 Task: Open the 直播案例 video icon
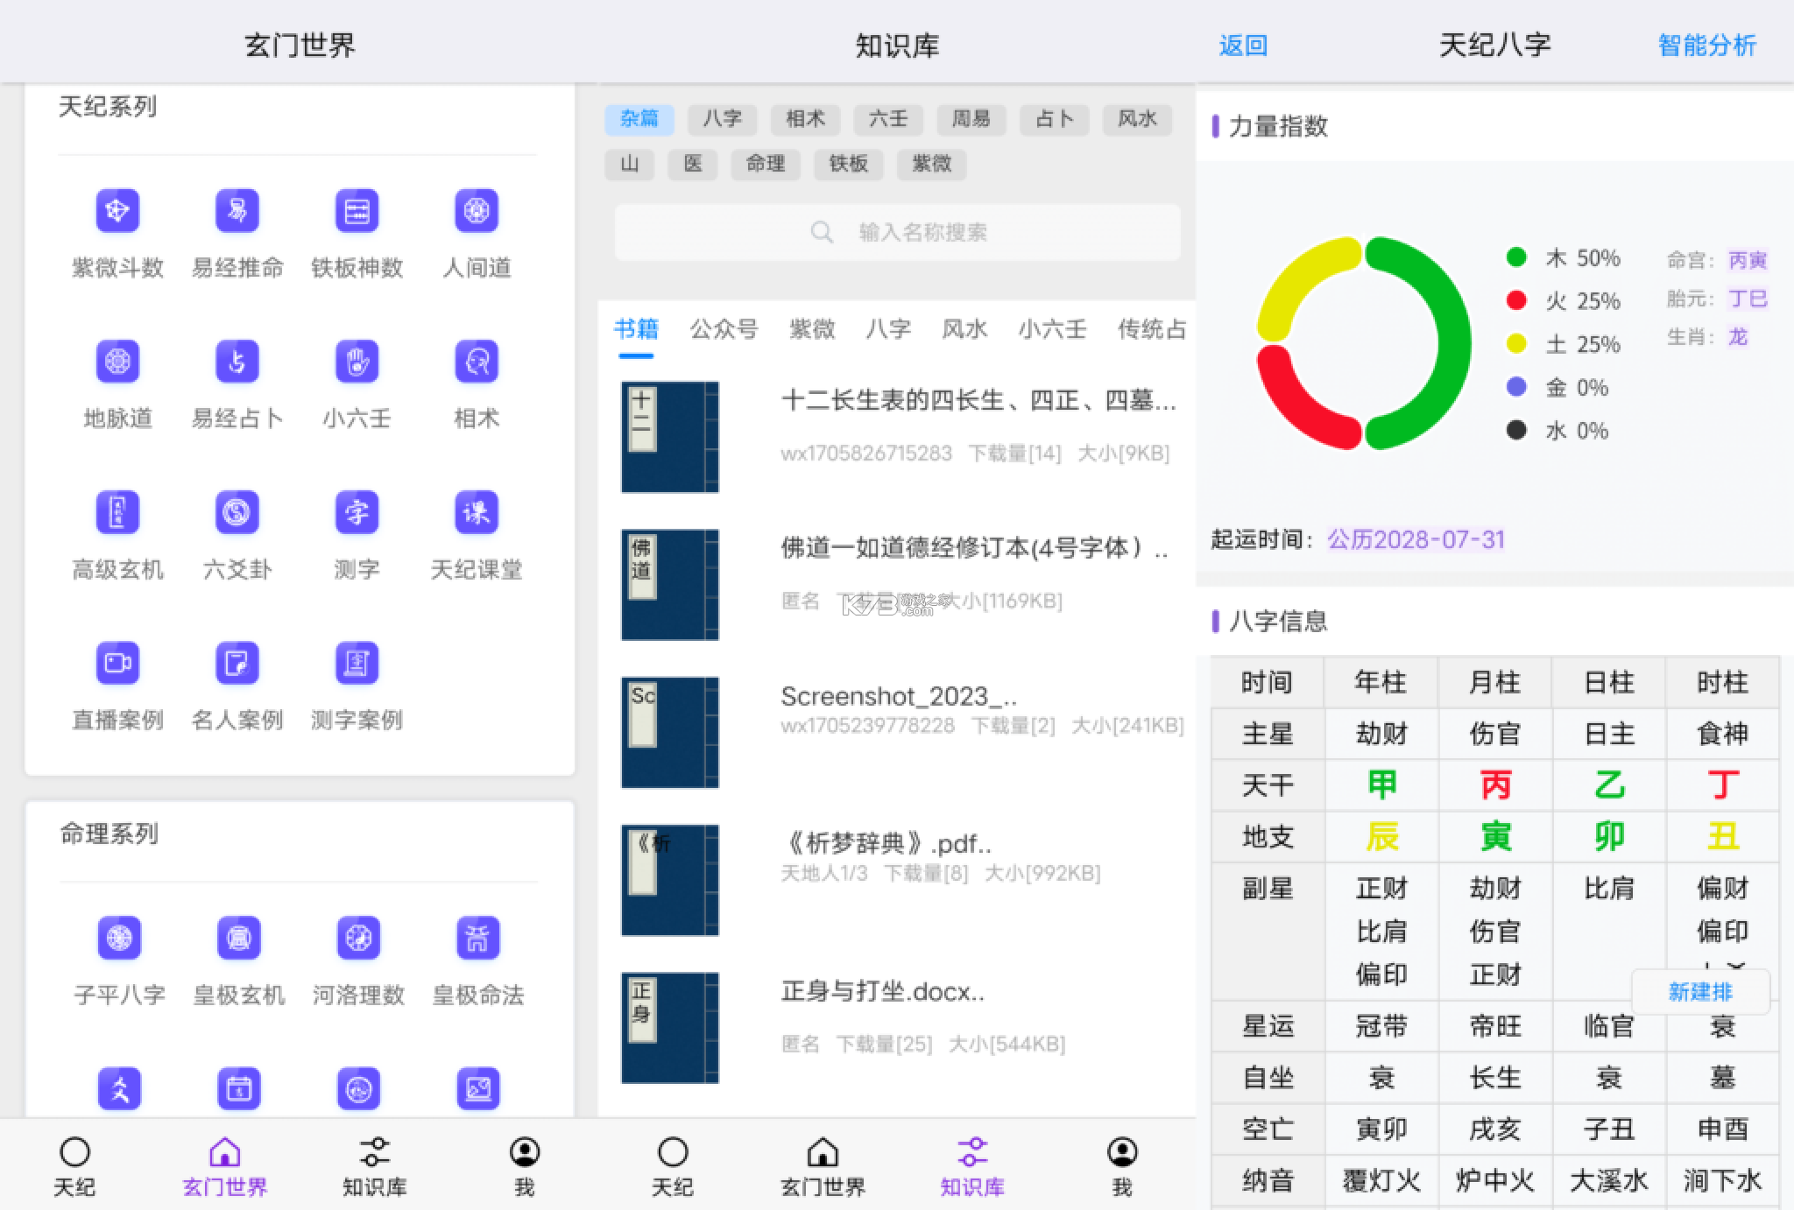[x=117, y=663]
